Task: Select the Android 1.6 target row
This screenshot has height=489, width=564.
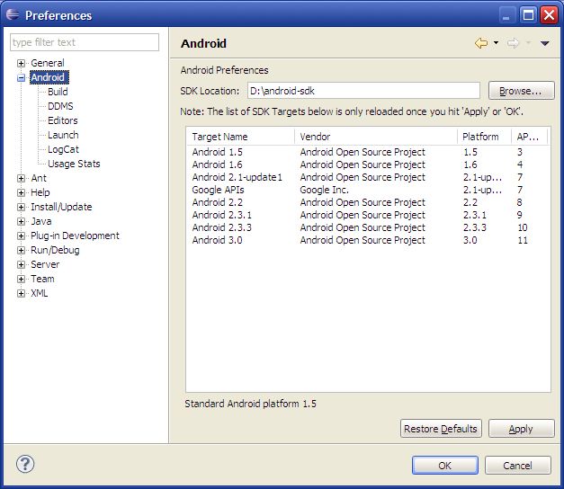Action: pyautogui.click(x=368, y=164)
